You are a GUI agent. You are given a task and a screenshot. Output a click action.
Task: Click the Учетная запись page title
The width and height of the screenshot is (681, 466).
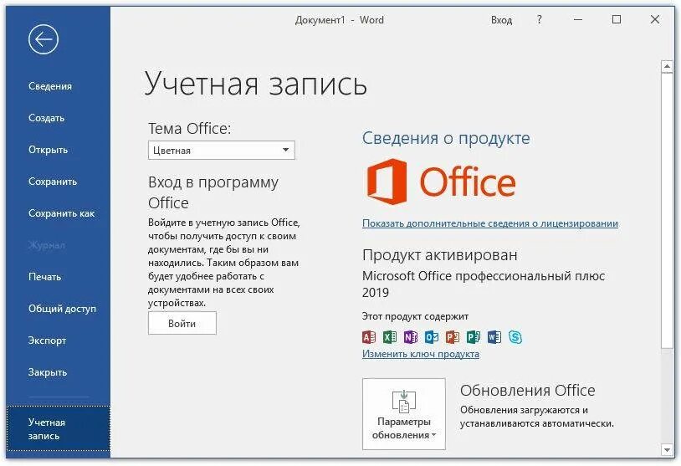256,84
